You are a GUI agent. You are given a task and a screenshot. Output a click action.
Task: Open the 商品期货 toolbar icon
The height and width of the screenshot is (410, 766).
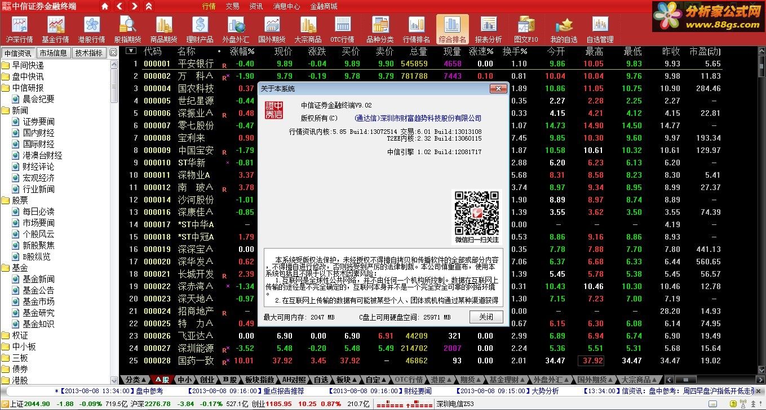point(163,29)
